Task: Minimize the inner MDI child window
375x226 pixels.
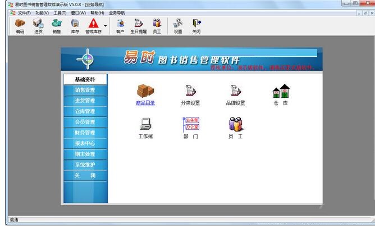Action: [x=359, y=13]
